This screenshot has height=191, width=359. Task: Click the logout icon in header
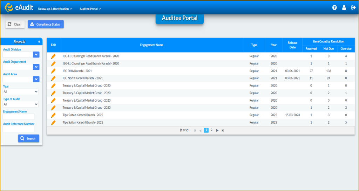[353, 8]
